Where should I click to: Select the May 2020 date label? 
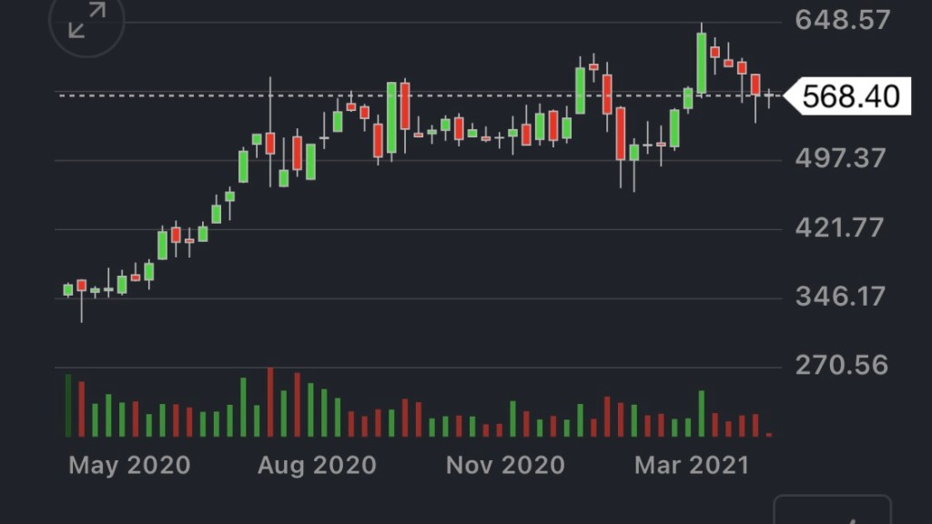(x=129, y=466)
